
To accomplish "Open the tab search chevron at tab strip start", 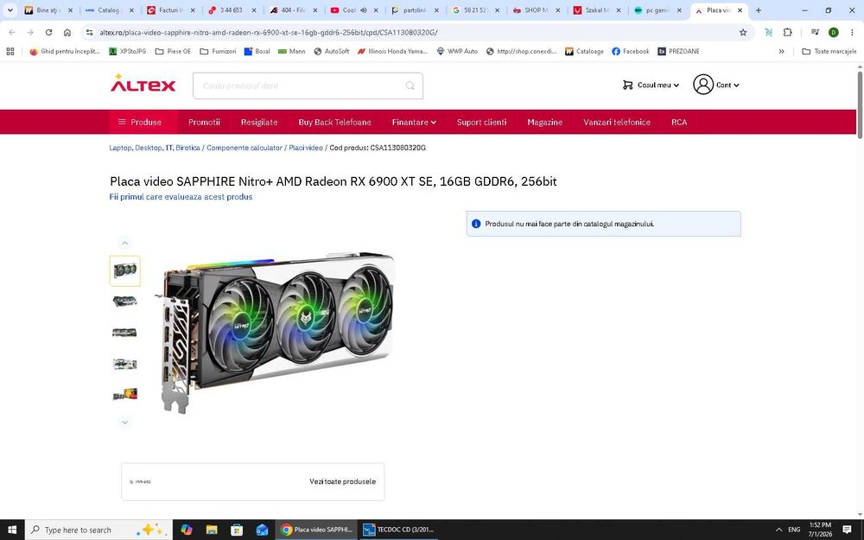I will tap(10, 10).
